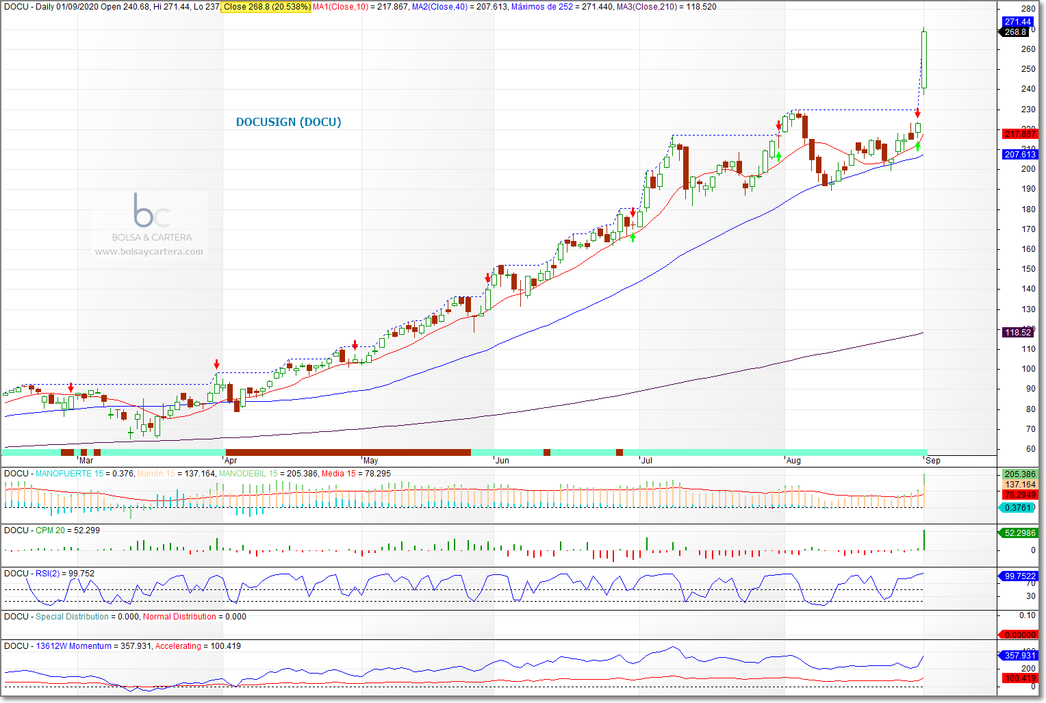The image size is (1046, 703).
Task: Click the orange 137.164 indicator value tag
Action: pos(1020,485)
